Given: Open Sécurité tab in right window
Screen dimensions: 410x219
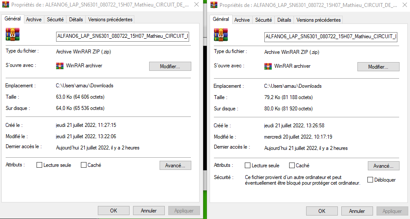Looking at the screenshot, I should point(263,20).
